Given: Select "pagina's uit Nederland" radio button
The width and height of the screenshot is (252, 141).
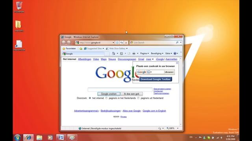Looking at the screenshot, I should (138, 98).
